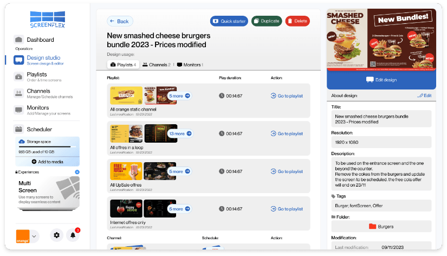Switch to the Monitors 1 tab
The image size is (447, 256).
coord(190,65)
